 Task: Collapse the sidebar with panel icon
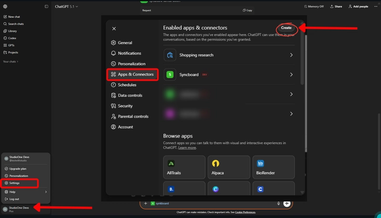click(x=46, y=6)
